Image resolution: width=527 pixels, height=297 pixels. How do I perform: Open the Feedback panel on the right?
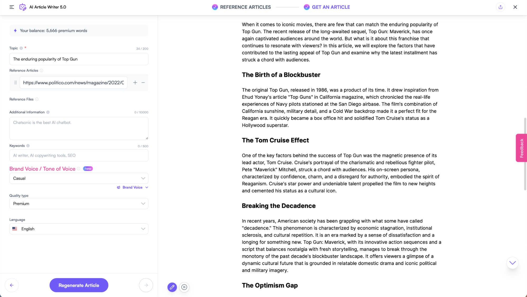coord(521,148)
